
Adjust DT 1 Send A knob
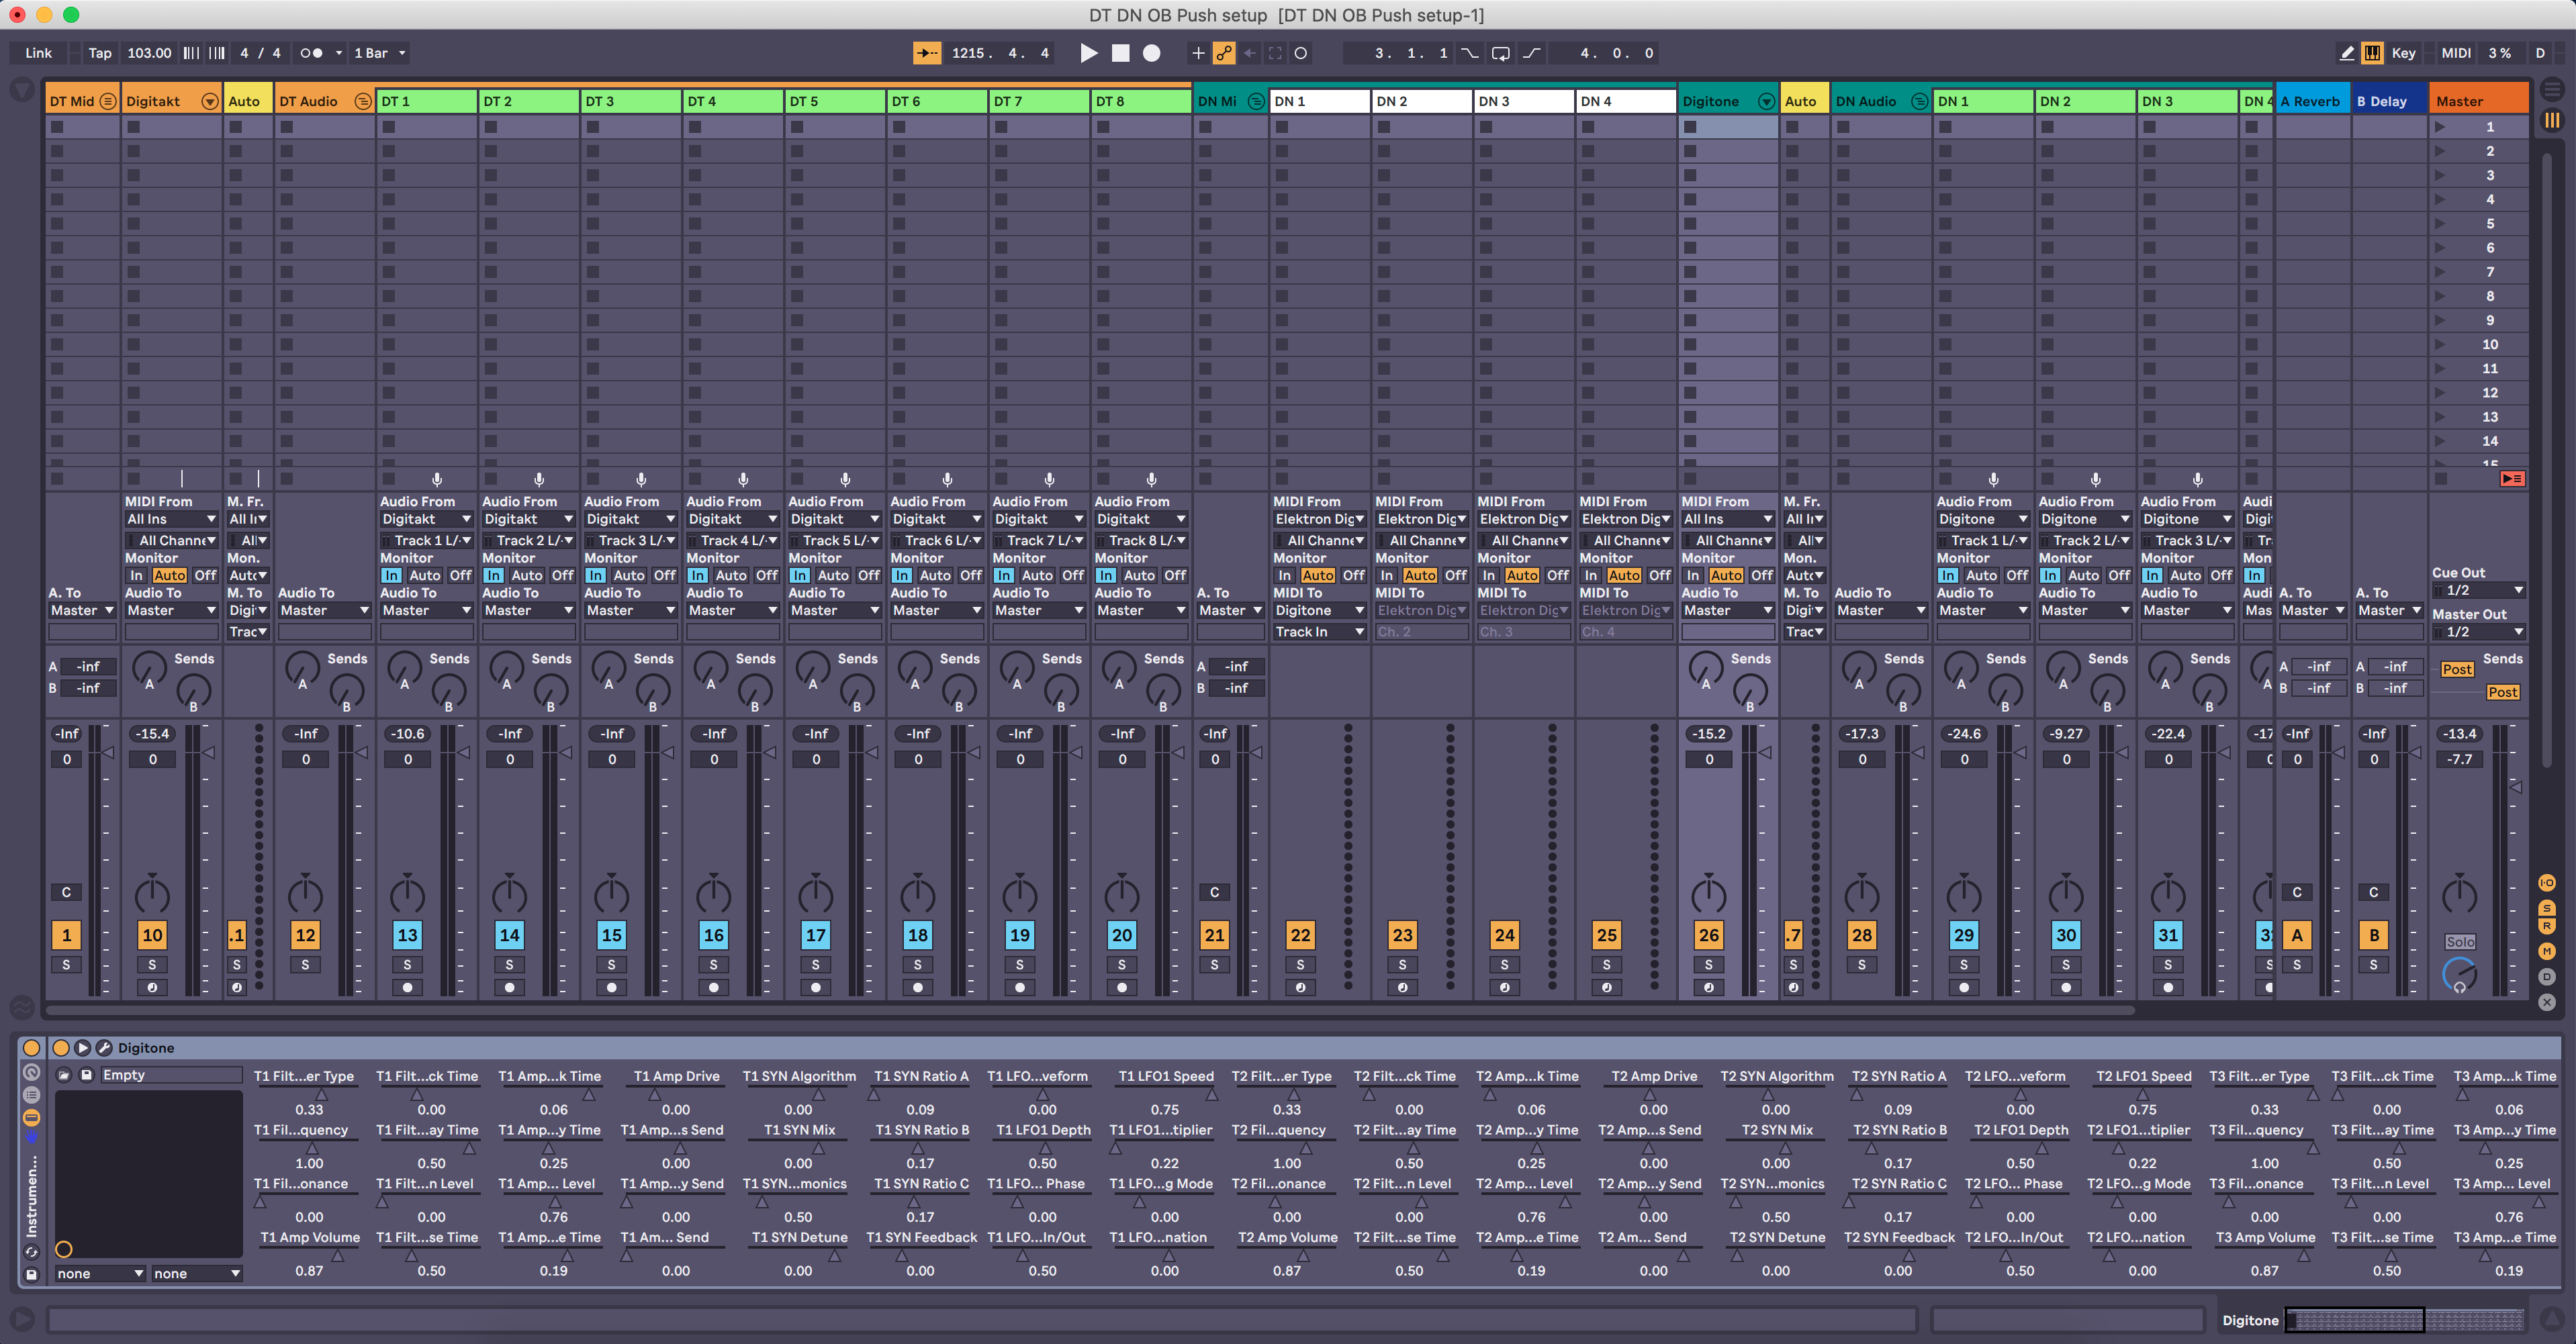pos(404,667)
